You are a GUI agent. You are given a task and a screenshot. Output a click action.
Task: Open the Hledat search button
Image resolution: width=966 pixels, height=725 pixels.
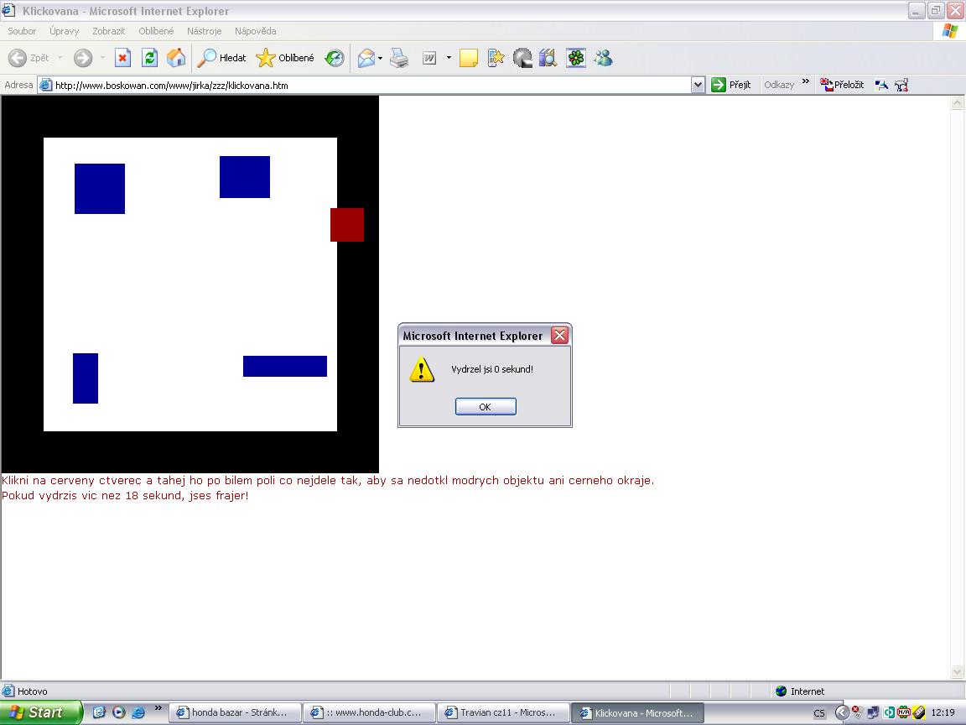tap(221, 58)
